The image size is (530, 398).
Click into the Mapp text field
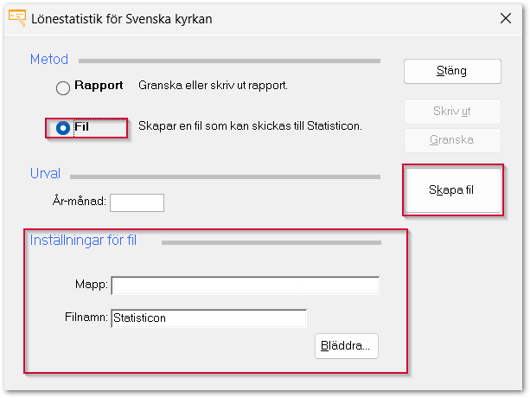(246, 286)
